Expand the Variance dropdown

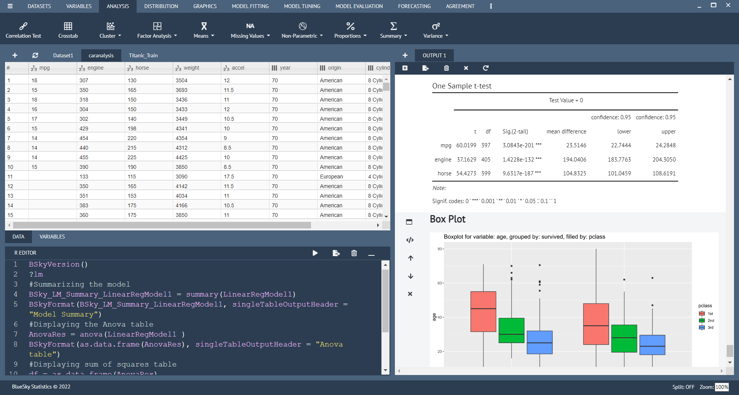coord(435,30)
